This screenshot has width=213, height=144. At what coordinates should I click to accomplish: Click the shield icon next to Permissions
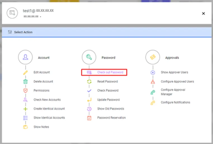point(25,90)
